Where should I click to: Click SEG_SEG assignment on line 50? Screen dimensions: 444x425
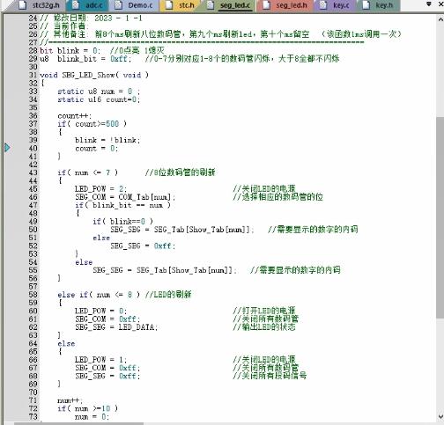[x=182, y=230]
